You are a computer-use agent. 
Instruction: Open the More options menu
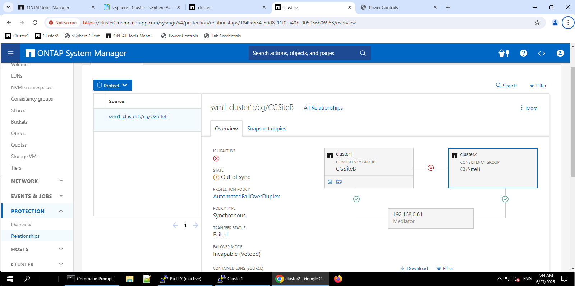point(529,108)
